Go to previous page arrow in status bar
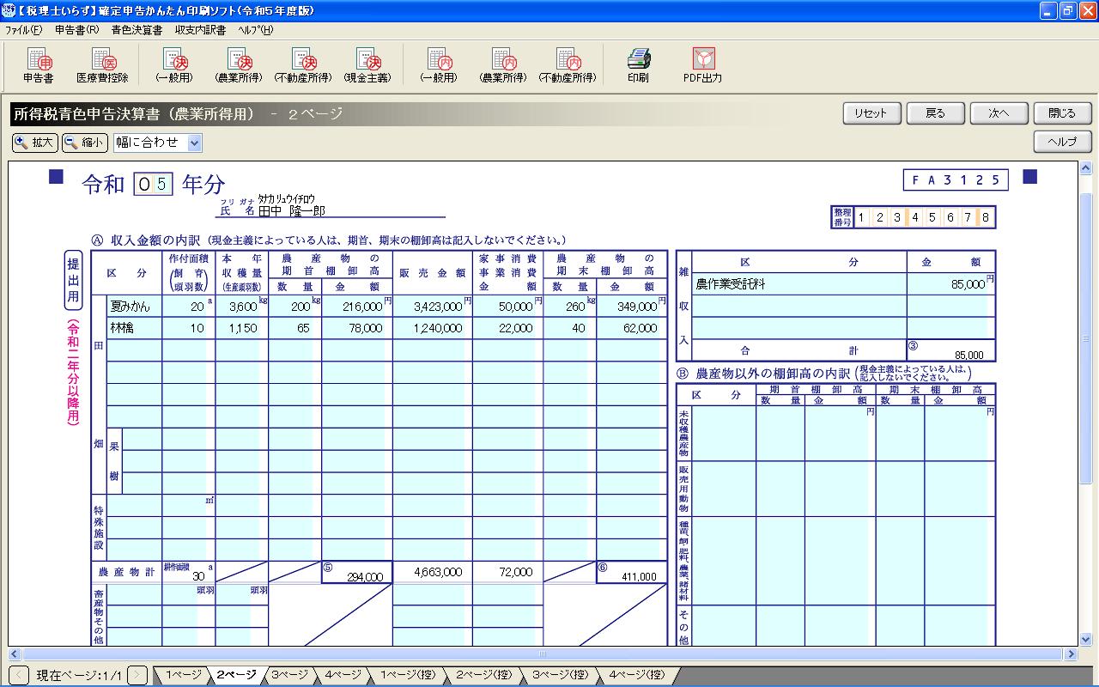The height and width of the screenshot is (687, 1099). (x=19, y=675)
